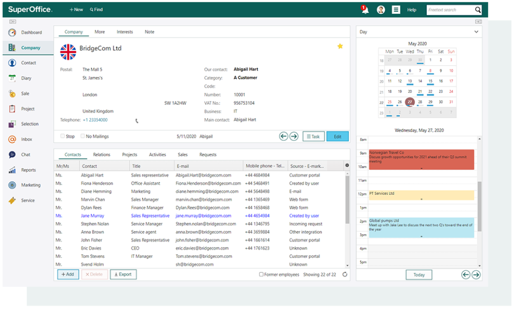The image size is (516, 311).
Task: Open the Projects tab
Action: 130,155
